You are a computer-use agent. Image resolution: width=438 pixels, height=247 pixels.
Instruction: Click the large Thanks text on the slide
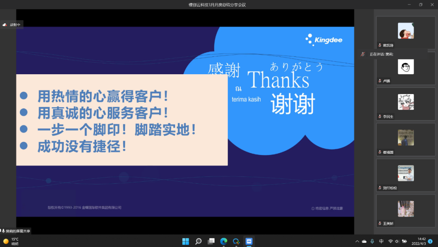(278, 80)
